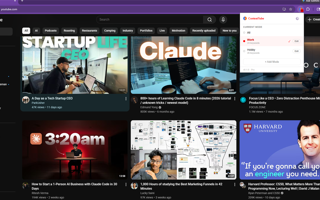Click the Ask Gemini button
Screen dimensions: 320x200
coord(310,1)
